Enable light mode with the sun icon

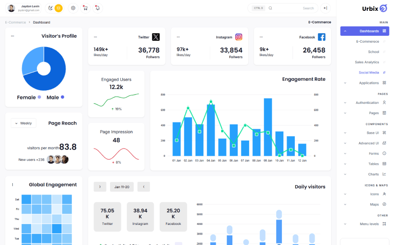tap(58, 8)
